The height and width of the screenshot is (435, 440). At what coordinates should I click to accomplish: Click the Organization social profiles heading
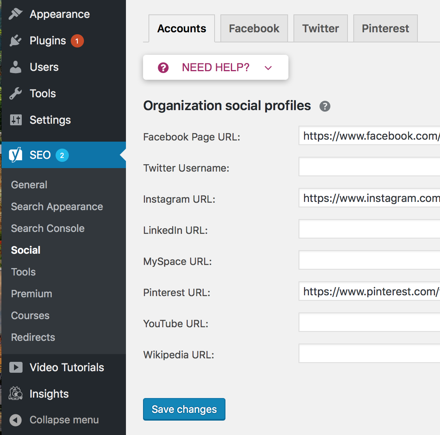click(227, 106)
